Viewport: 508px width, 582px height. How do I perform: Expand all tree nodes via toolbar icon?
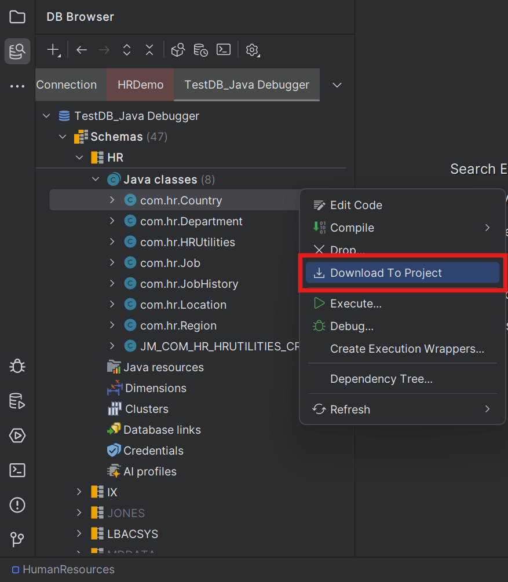point(126,50)
